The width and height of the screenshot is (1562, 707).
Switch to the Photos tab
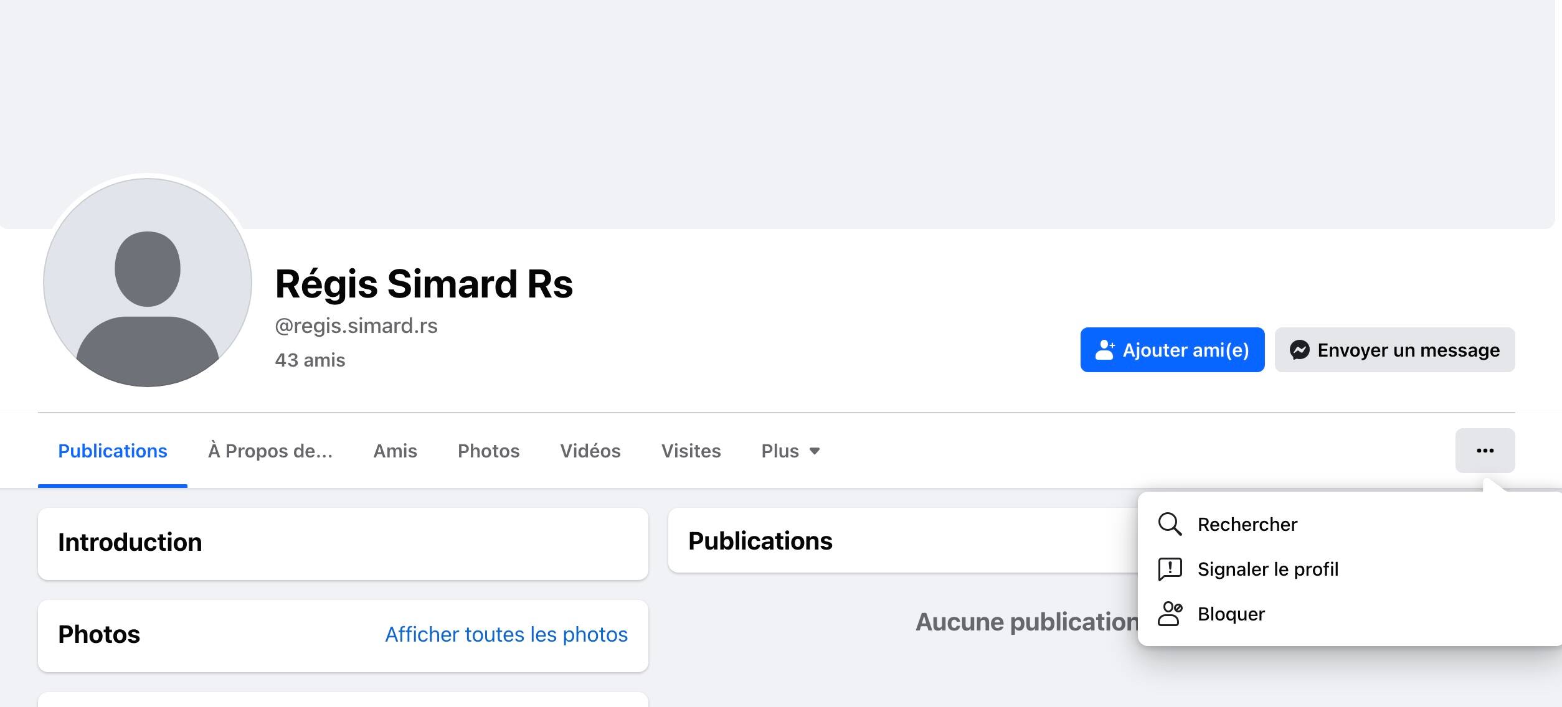(x=488, y=451)
